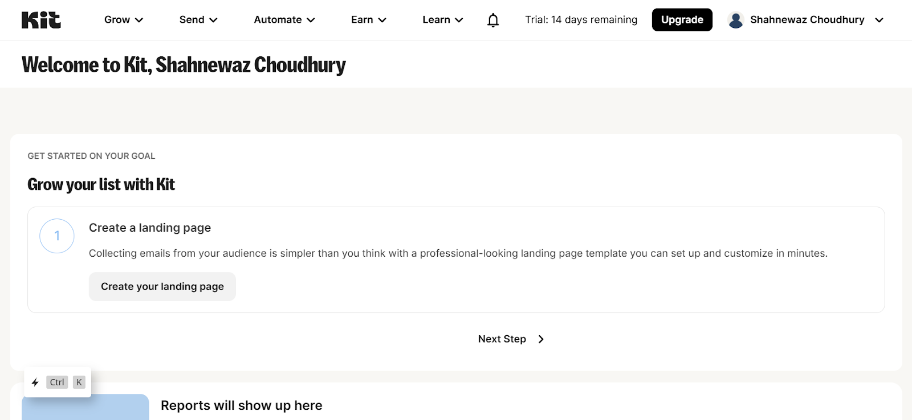Open the Grow menu
912x420 pixels.
coord(124,20)
